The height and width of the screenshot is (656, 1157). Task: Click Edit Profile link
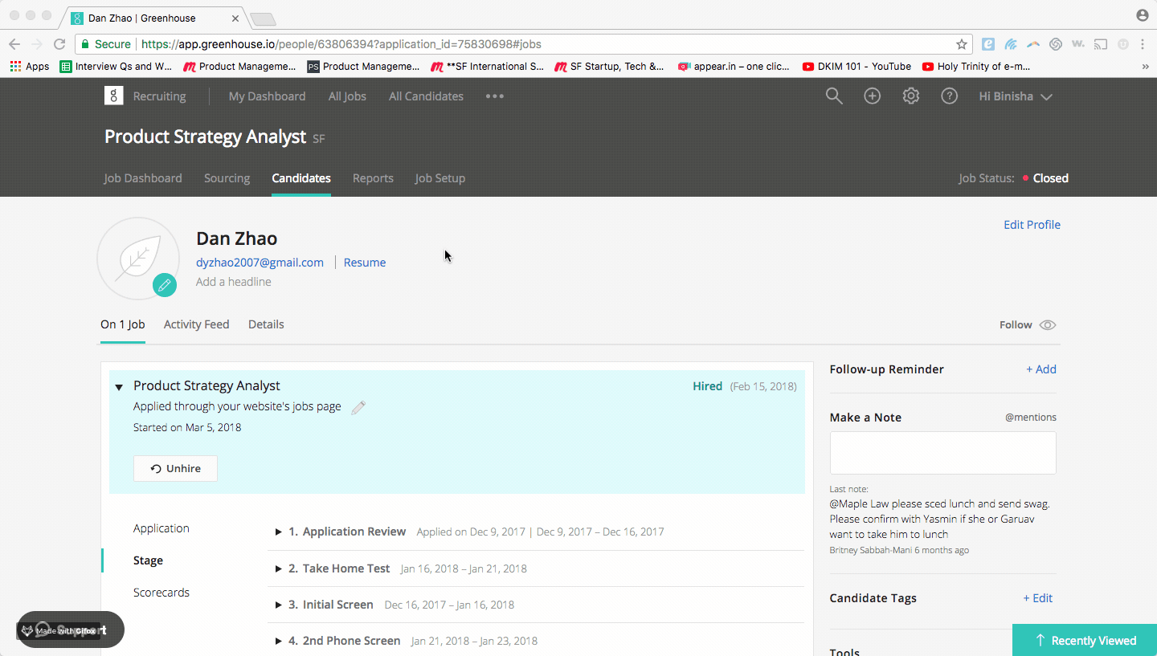pyautogui.click(x=1032, y=225)
